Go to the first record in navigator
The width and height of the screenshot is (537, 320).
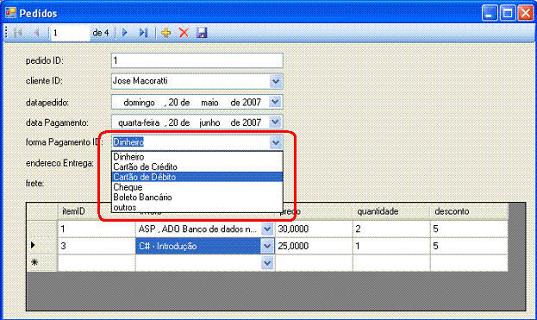point(18,33)
